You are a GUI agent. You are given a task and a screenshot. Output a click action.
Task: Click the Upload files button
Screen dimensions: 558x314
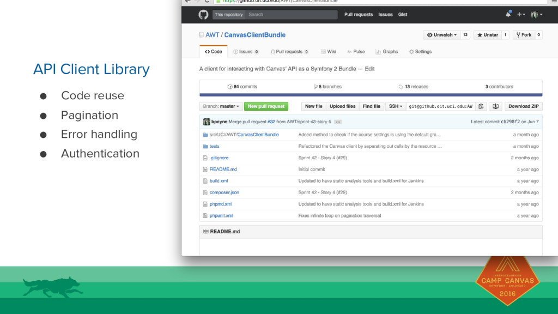point(342,106)
